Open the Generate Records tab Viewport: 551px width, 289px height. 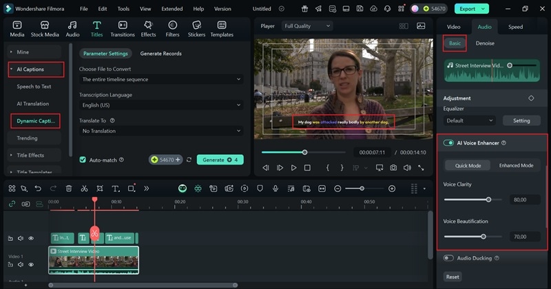pyautogui.click(x=160, y=54)
